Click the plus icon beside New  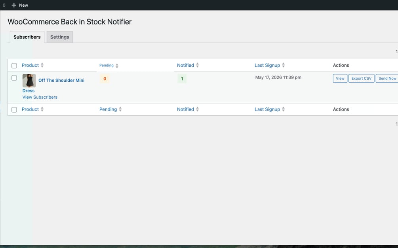click(x=14, y=5)
